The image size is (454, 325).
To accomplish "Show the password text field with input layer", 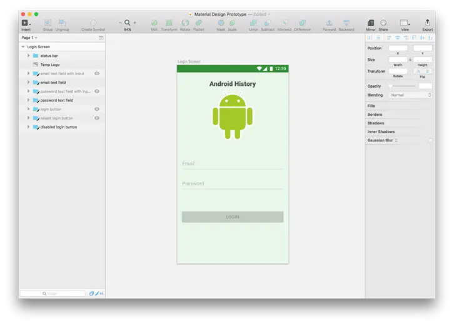I will pyautogui.click(x=97, y=91).
